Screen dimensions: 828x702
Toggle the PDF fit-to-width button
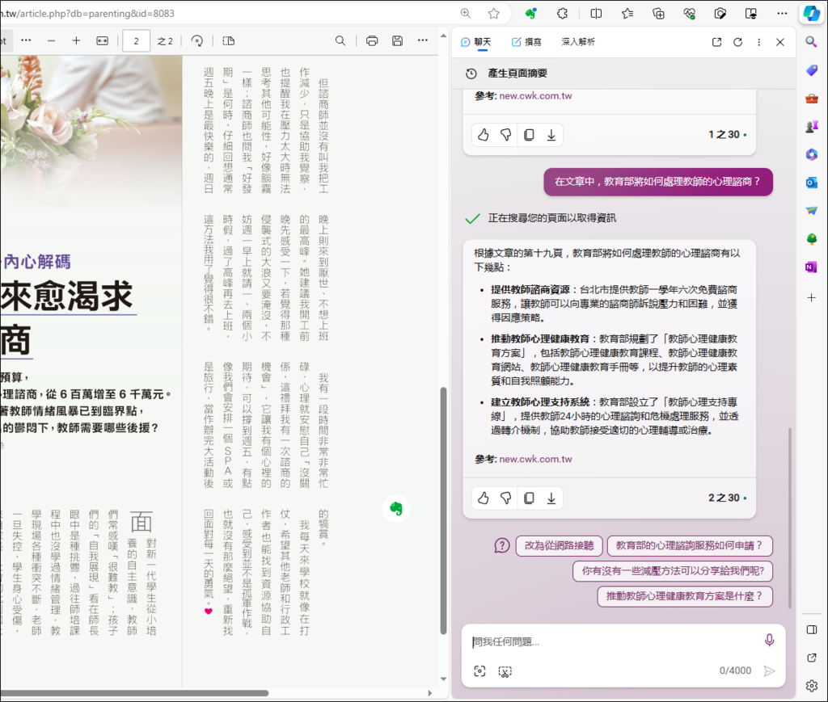pos(102,41)
